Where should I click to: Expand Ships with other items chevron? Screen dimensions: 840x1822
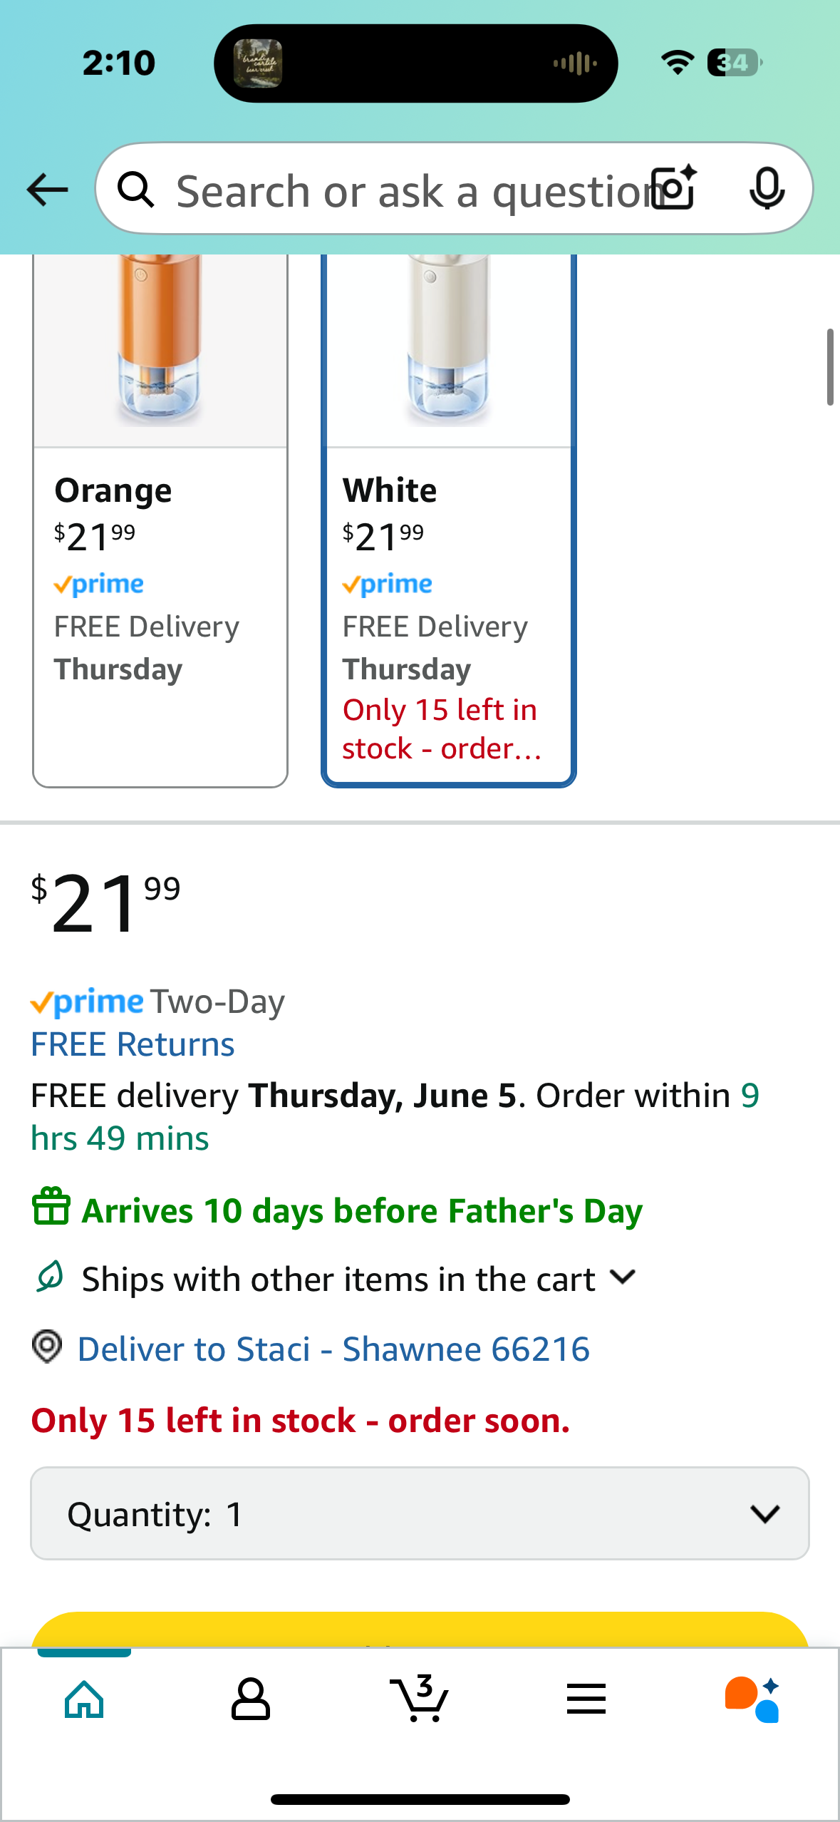tap(623, 1277)
